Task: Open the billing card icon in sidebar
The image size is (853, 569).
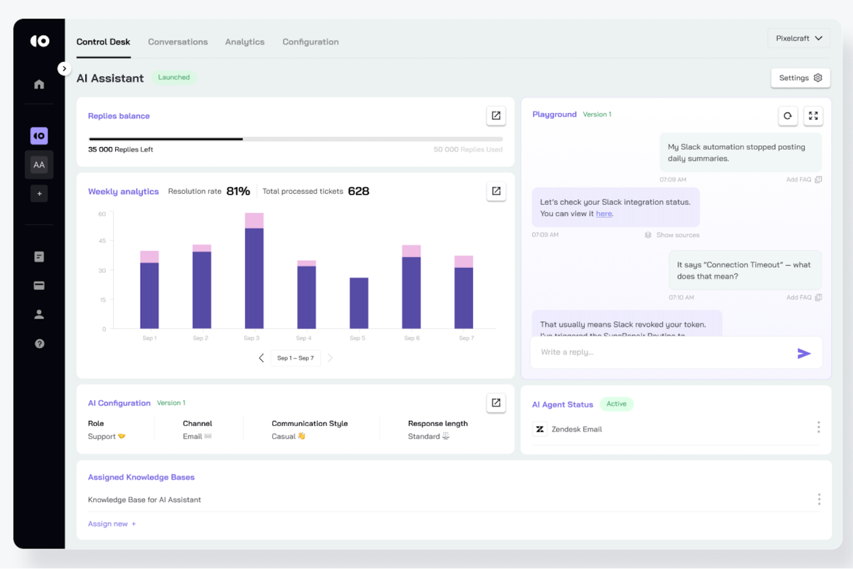Action: click(39, 285)
